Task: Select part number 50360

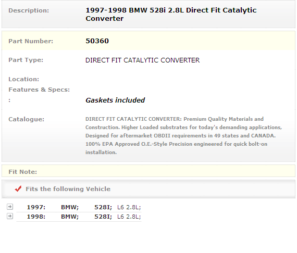Action: (97, 41)
